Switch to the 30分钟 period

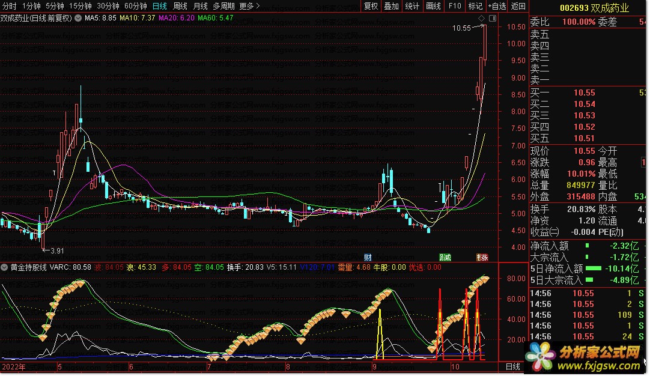click(108, 6)
